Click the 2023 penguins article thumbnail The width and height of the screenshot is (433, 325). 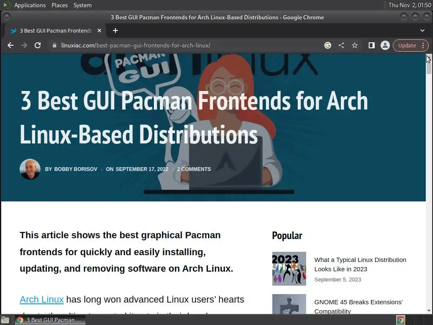click(289, 269)
